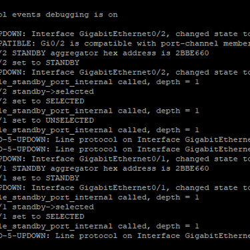Image resolution: width=250 pixels, height=250 pixels.
Task: Click second '5-UPDOWN: Line protocol on Interface' line
Action: tap(125, 149)
